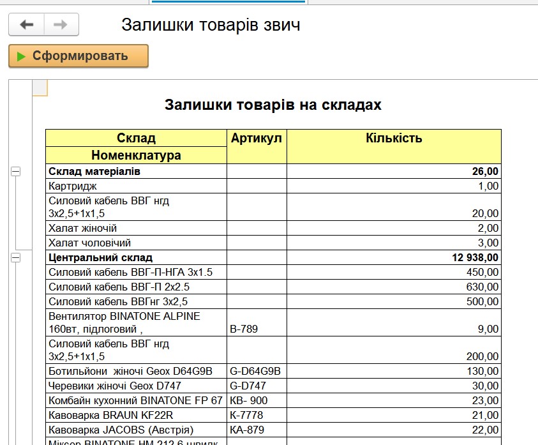Select the Центральний склад row
538x445 pixels.
click(273, 257)
